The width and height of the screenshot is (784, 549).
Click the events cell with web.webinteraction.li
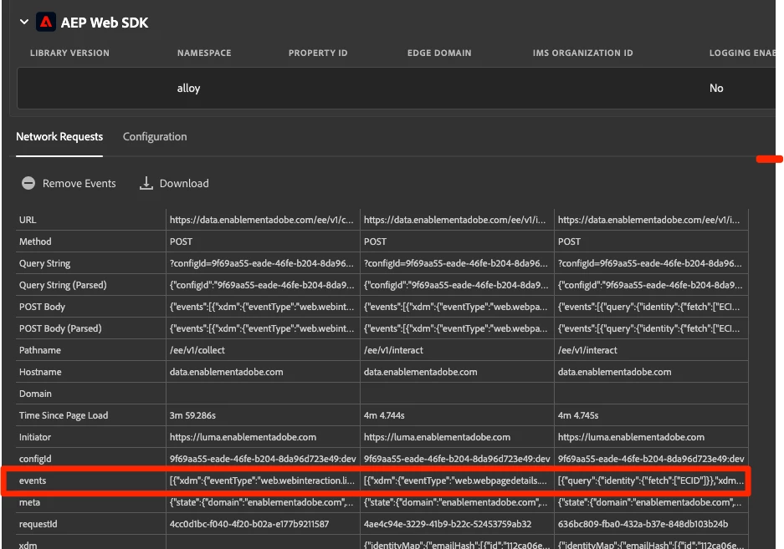(x=262, y=480)
